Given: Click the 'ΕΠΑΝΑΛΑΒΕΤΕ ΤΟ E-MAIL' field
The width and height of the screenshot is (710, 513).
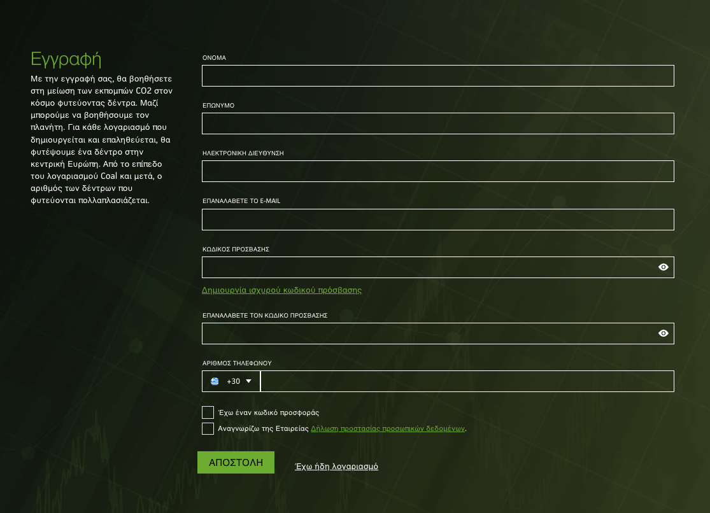Looking at the screenshot, I should pyautogui.click(x=437, y=219).
